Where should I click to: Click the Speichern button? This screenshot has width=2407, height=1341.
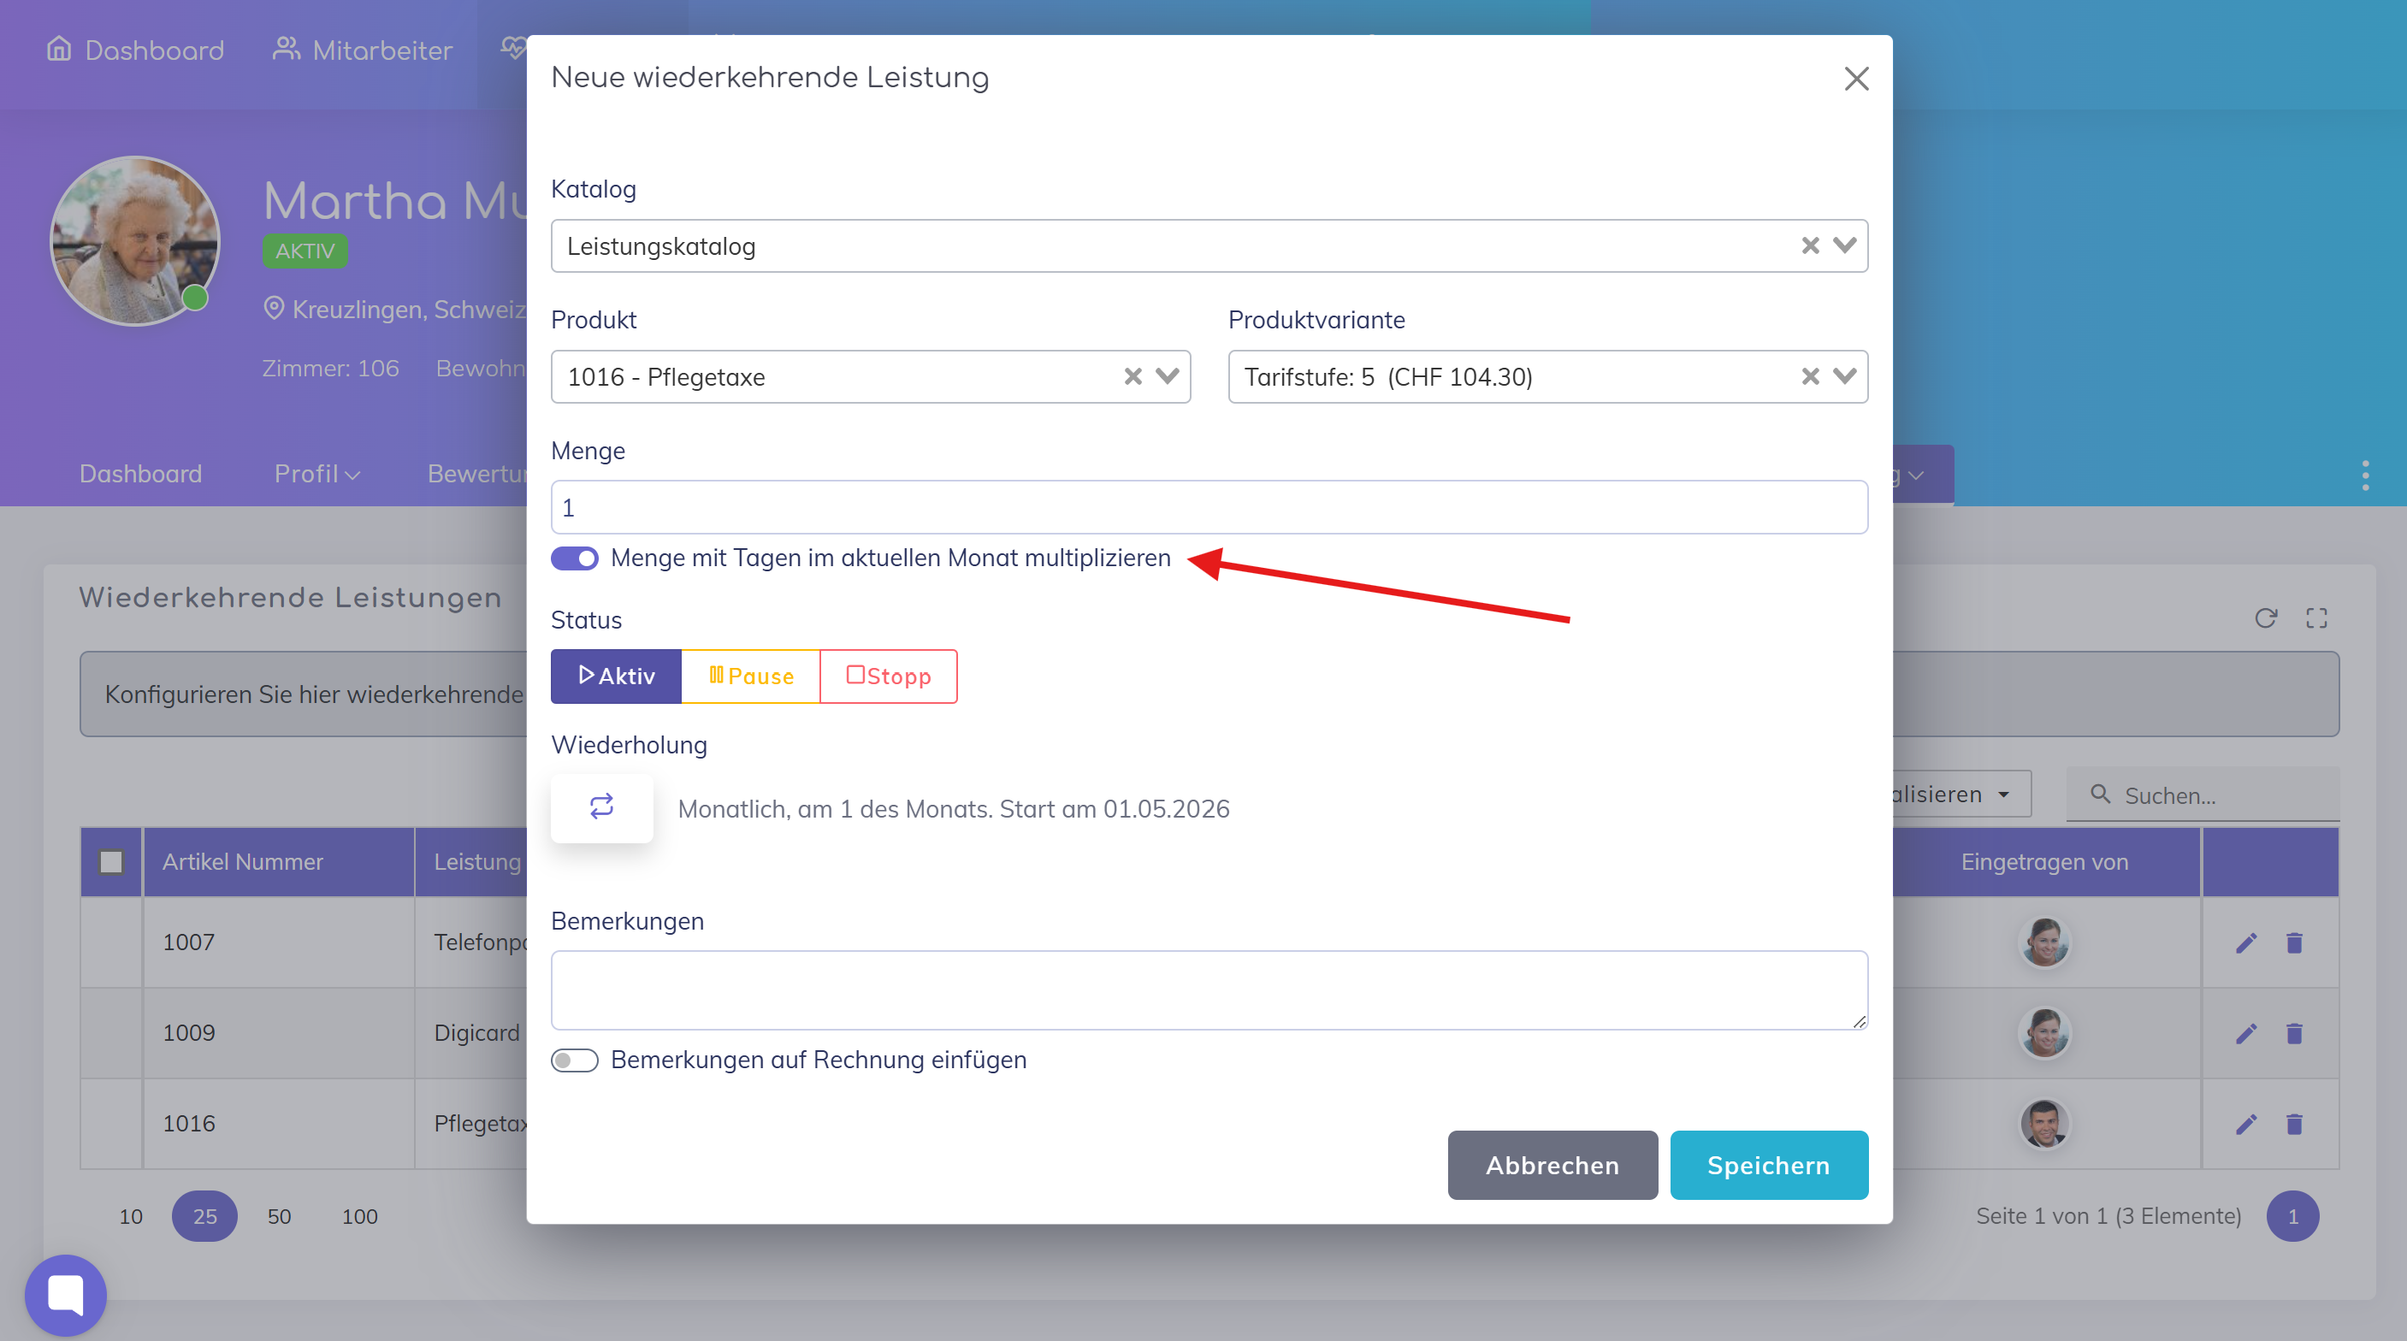pos(1768,1166)
